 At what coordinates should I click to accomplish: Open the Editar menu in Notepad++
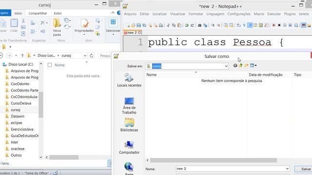(x=144, y=14)
